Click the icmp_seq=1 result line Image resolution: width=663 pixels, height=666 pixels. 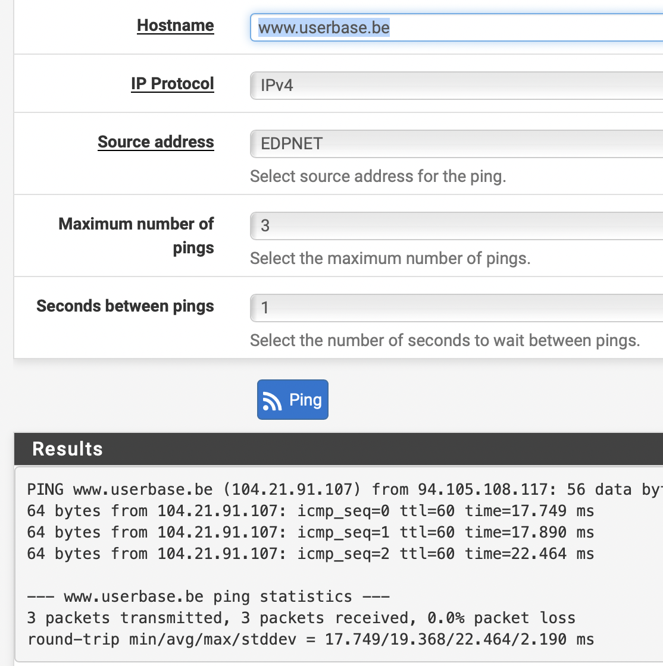coord(311,533)
